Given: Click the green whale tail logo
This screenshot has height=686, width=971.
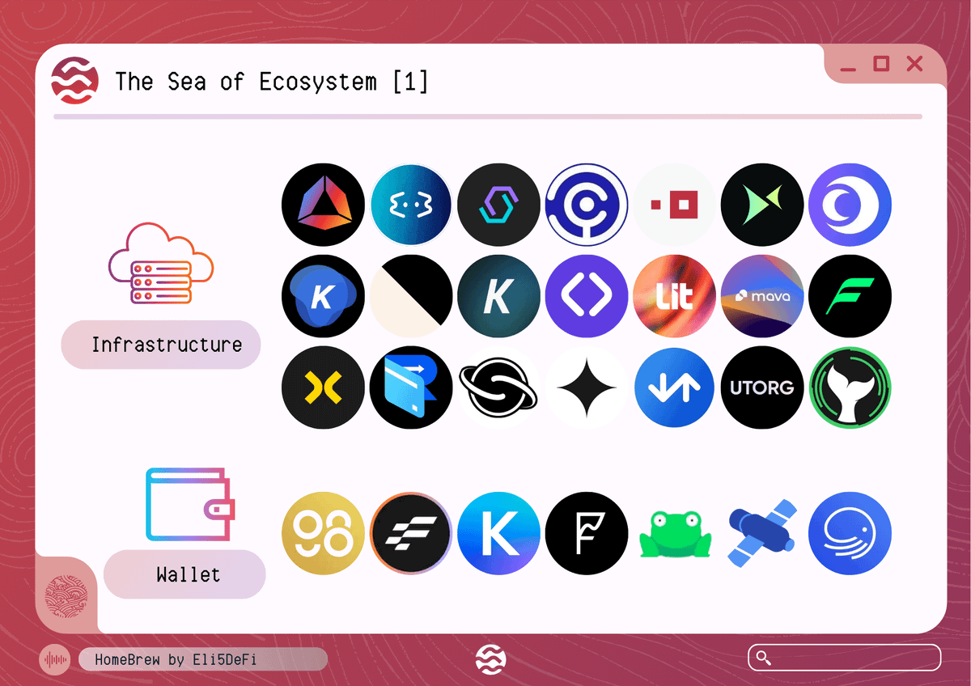Looking at the screenshot, I should point(850,387).
